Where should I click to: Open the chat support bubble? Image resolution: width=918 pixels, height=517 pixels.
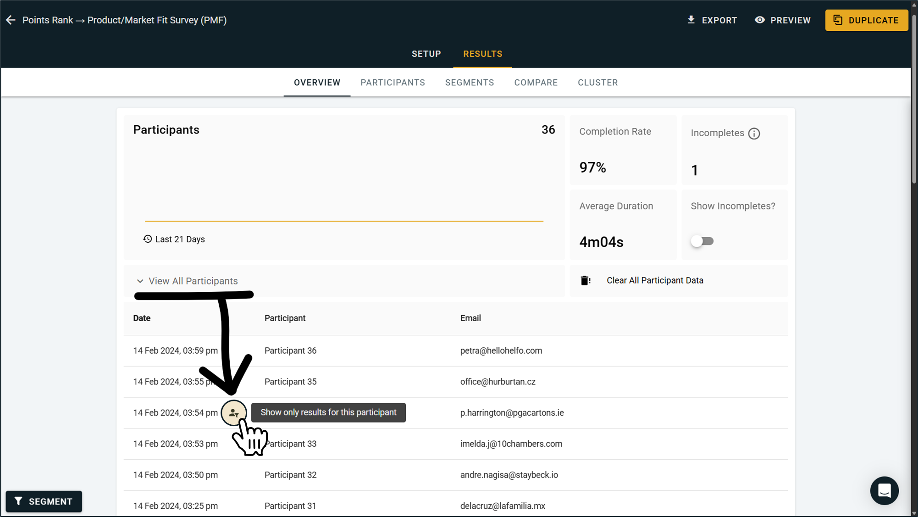click(884, 490)
